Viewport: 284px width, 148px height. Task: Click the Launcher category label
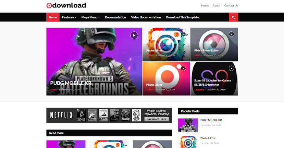click(199, 90)
